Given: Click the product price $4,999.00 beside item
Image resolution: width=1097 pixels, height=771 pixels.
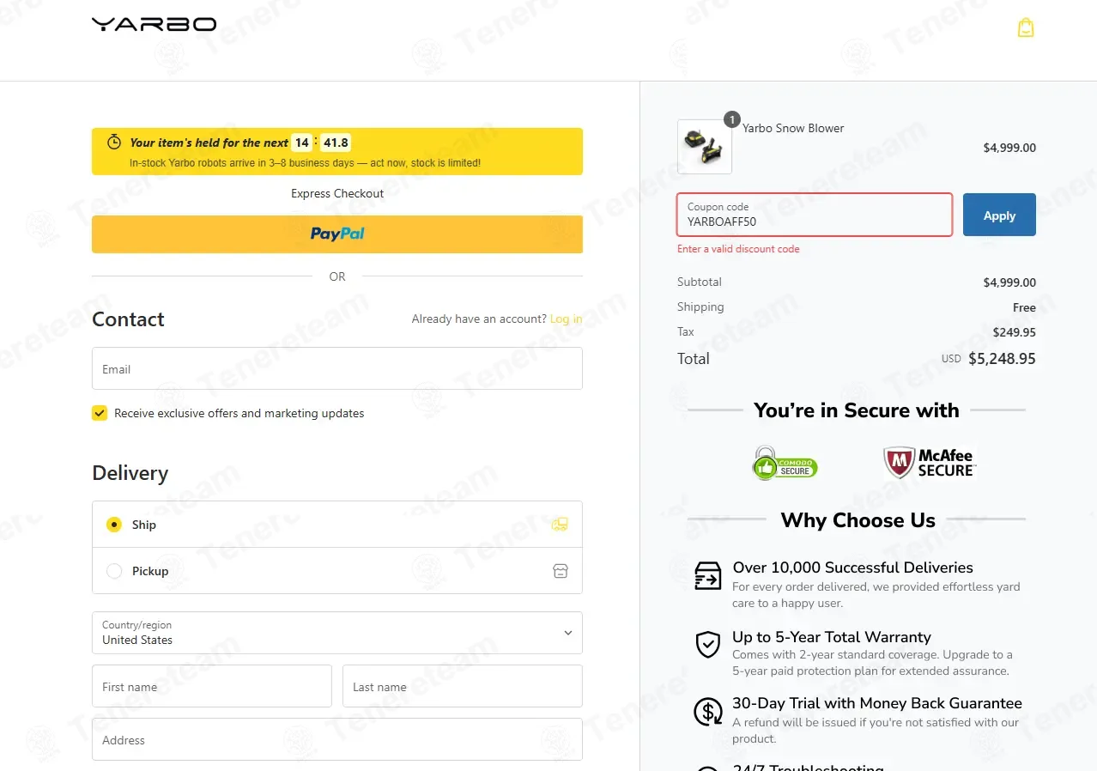Looking at the screenshot, I should [x=1009, y=148].
